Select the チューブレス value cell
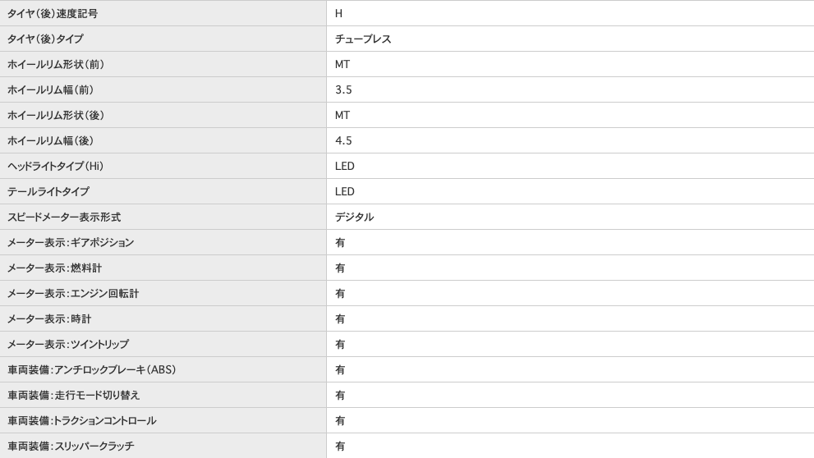The image size is (814, 458). click(363, 39)
